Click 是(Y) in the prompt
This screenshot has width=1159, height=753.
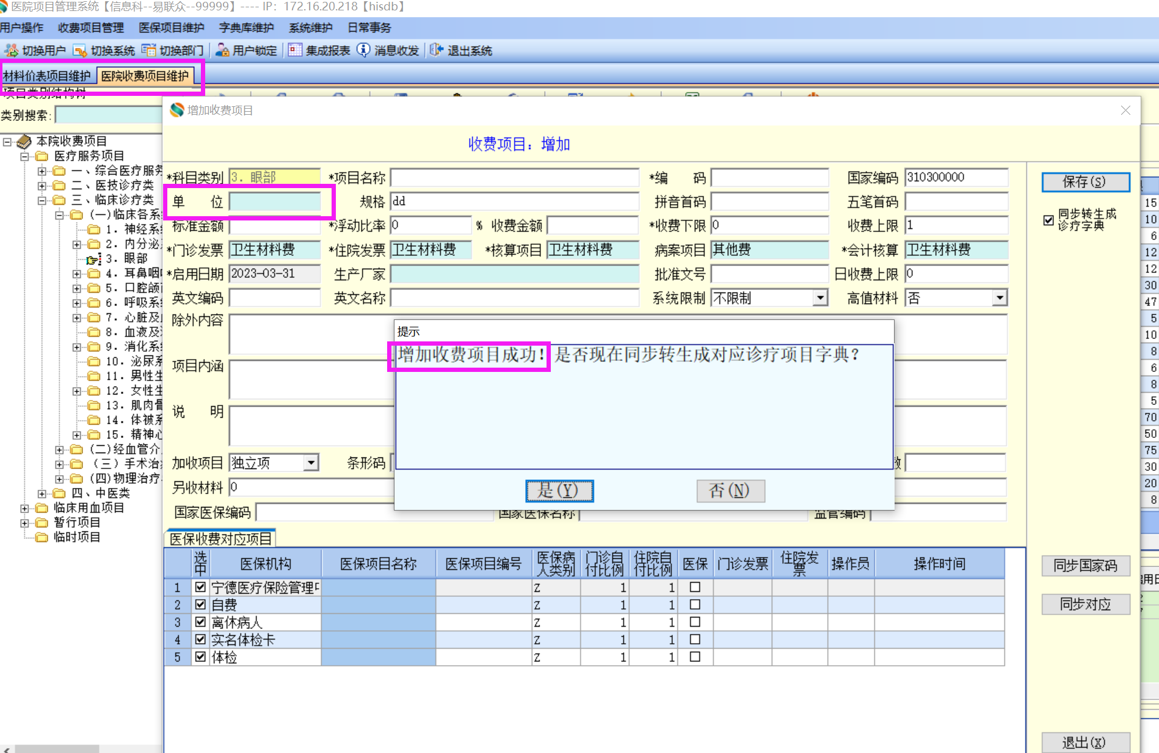click(x=559, y=490)
